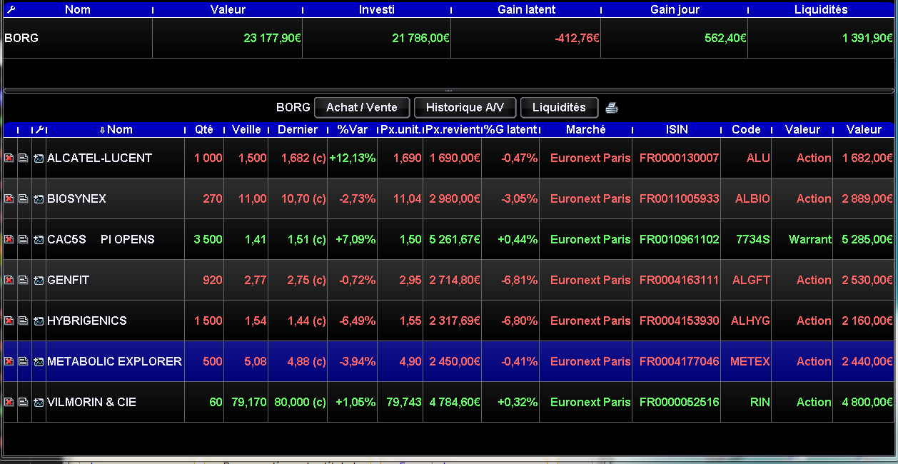
Task: Sort by the Code column header
Action: 746,129
